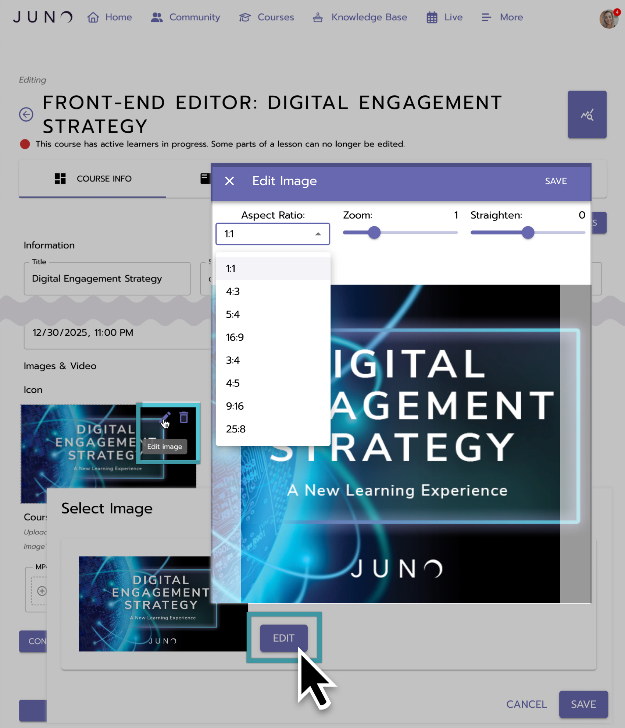
Task: Click SAVE in Select Image dialog
Action: pos(583,704)
